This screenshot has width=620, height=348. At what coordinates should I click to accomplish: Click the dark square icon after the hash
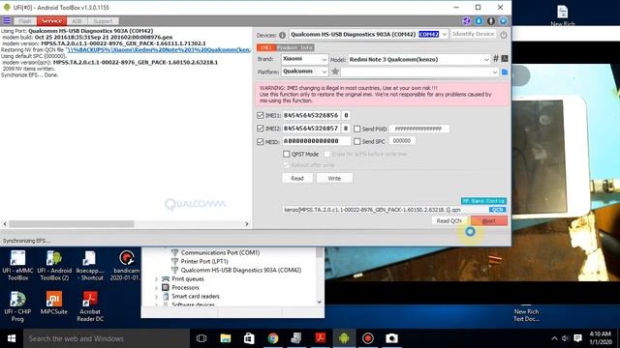pyautogui.click(x=505, y=58)
